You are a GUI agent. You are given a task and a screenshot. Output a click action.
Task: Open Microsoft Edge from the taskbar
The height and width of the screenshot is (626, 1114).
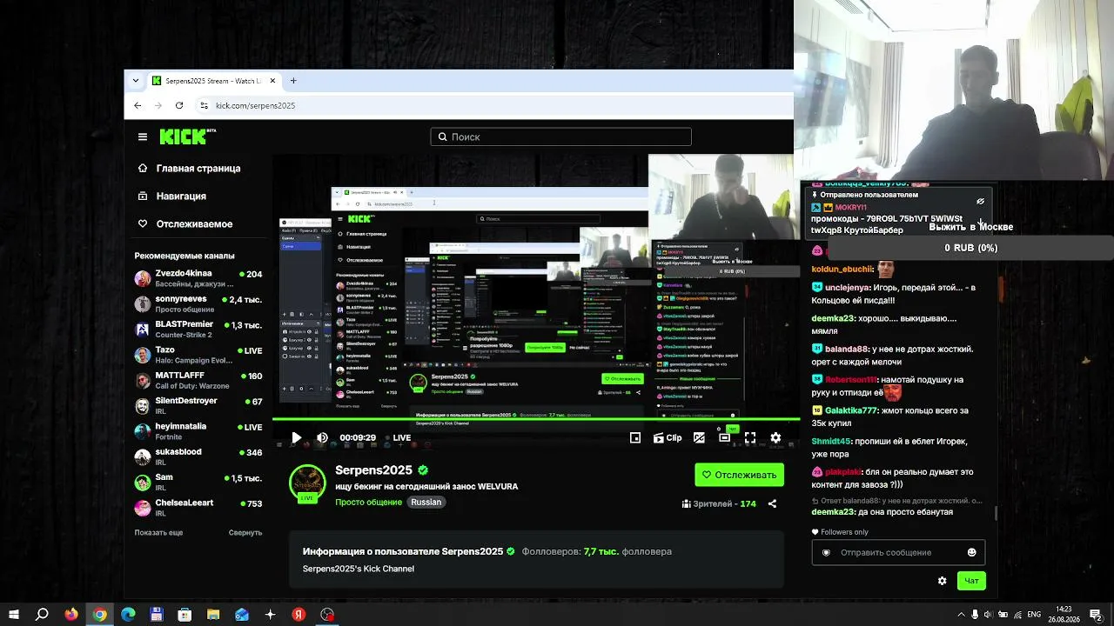[128, 615]
